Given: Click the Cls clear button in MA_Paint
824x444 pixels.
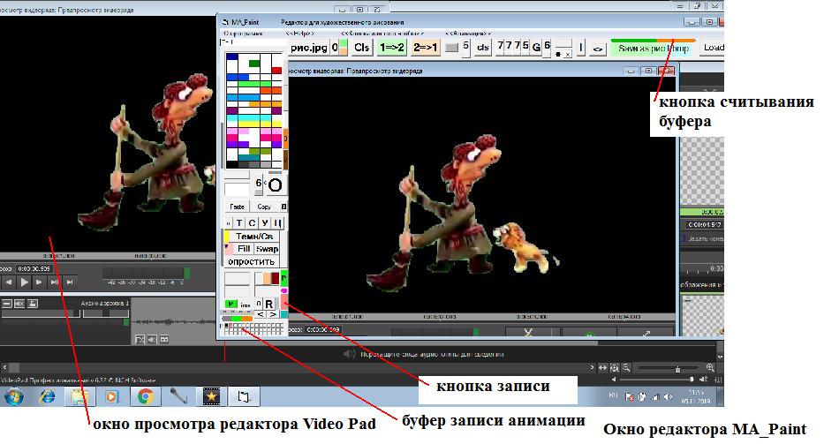Looking at the screenshot, I should click(361, 48).
